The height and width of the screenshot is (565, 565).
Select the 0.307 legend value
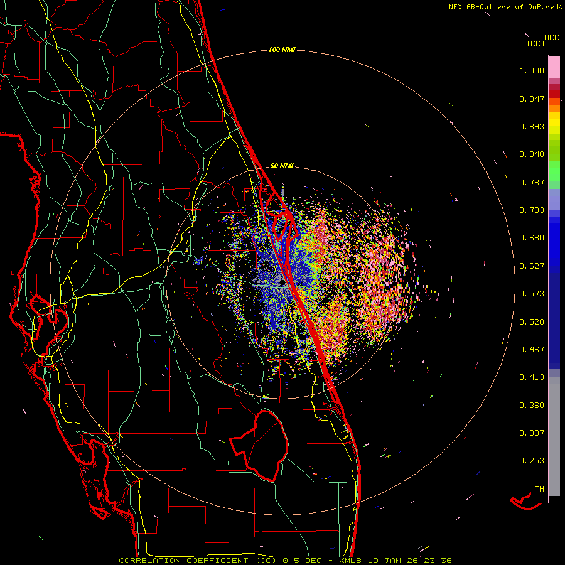point(532,433)
